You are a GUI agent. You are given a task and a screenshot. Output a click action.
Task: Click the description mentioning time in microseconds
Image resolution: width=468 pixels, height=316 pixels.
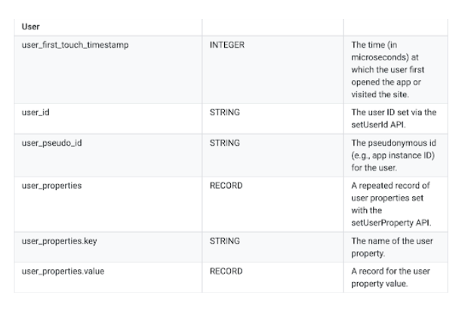coord(394,69)
